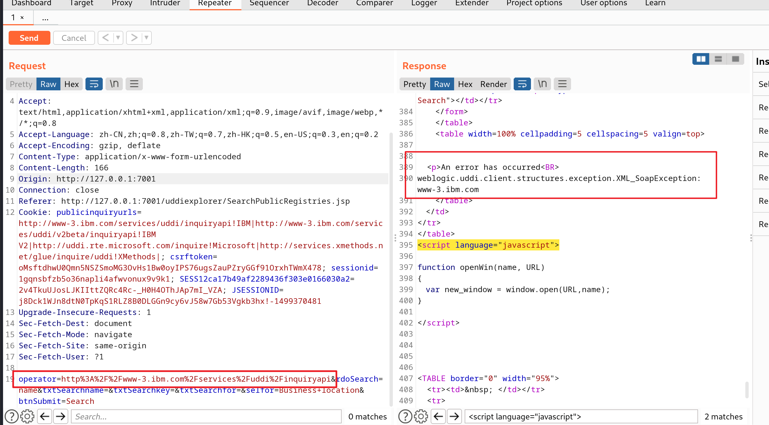Open the Sequencer tab
The width and height of the screenshot is (769, 425).
click(x=269, y=3)
